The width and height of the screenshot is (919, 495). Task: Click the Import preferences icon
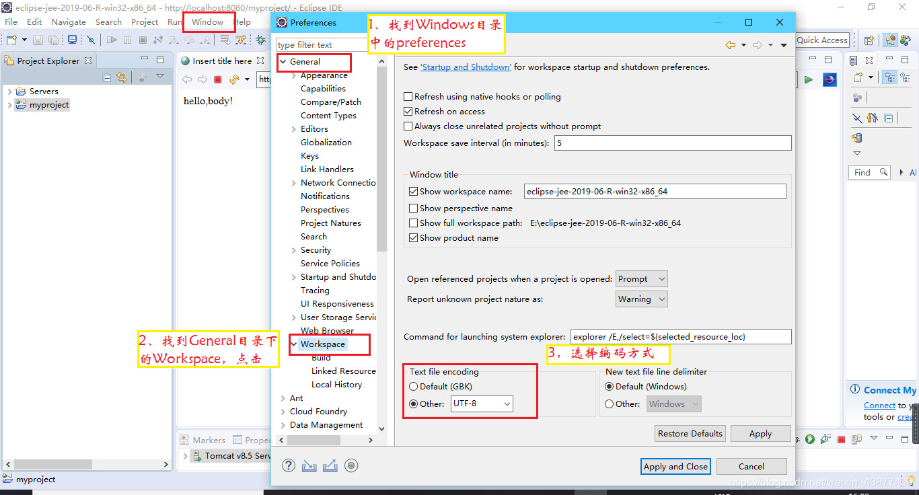point(309,465)
